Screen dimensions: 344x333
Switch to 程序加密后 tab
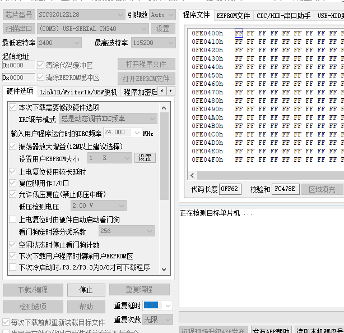click(141, 92)
